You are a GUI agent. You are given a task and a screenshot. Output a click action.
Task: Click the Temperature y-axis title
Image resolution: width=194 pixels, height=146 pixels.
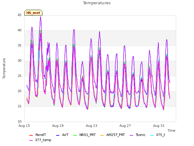[4, 68]
